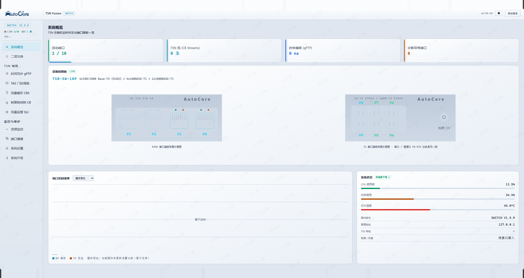The width and height of the screenshot is (524, 278).
Task: Select T1 port P9 on the panel
Action: [361, 124]
